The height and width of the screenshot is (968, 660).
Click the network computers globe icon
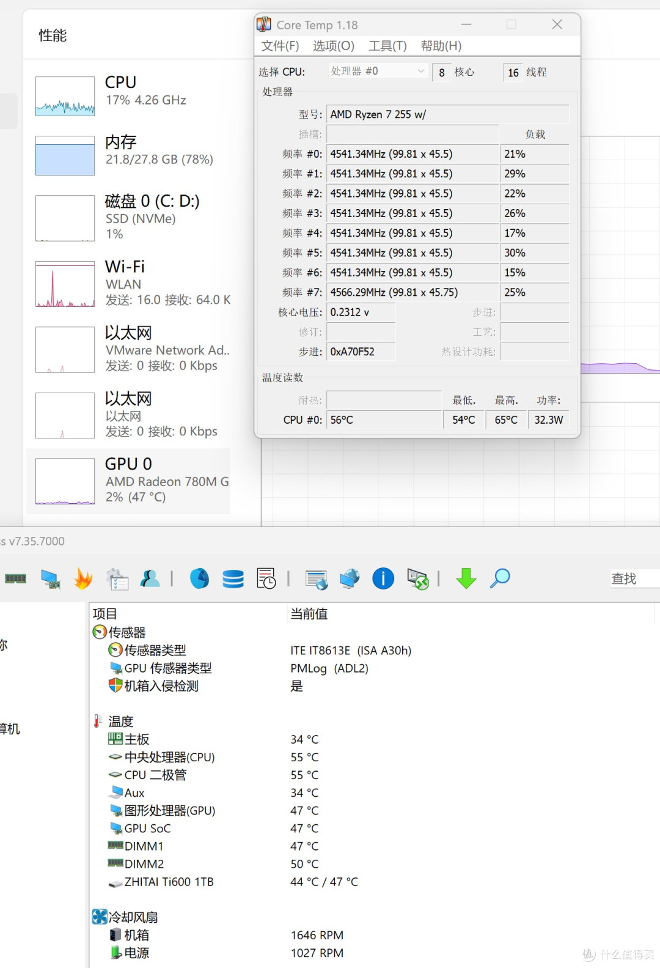pyautogui.click(x=350, y=578)
